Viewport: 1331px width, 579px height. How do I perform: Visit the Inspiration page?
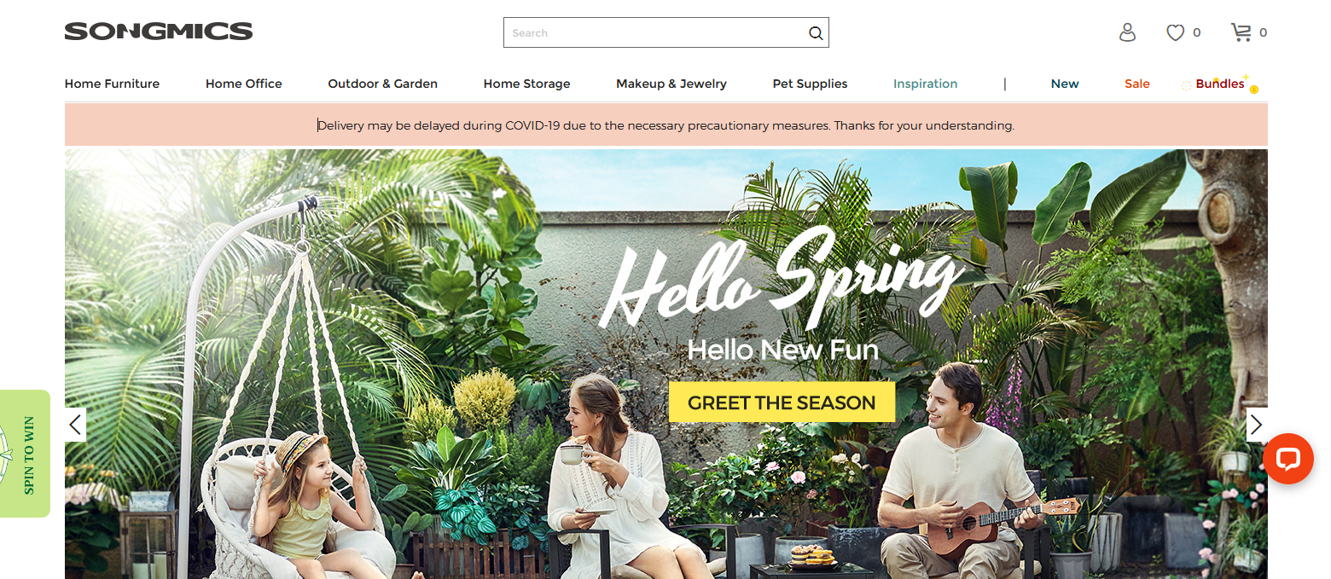(x=925, y=84)
